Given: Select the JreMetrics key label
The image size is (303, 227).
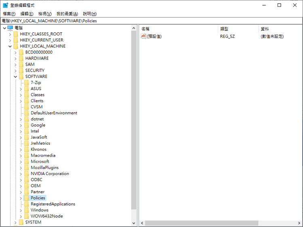Looking at the screenshot, I should point(40,143).
